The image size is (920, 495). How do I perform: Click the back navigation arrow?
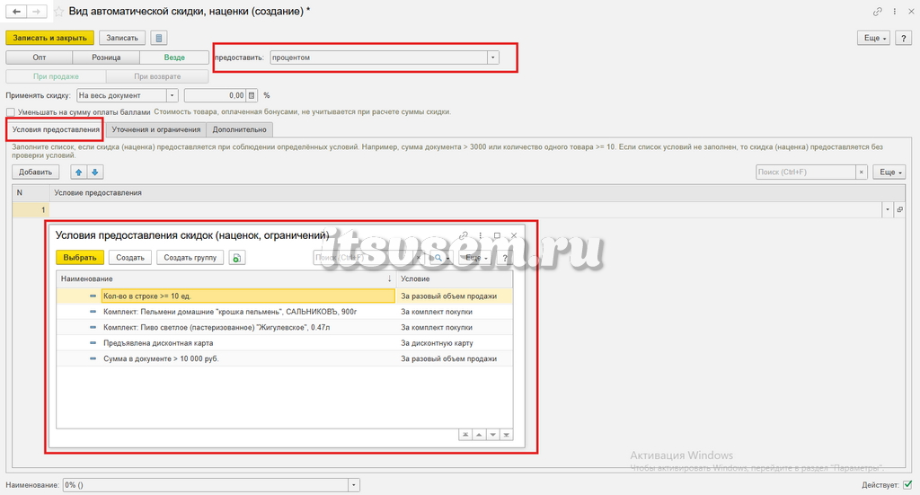point(16,11)
